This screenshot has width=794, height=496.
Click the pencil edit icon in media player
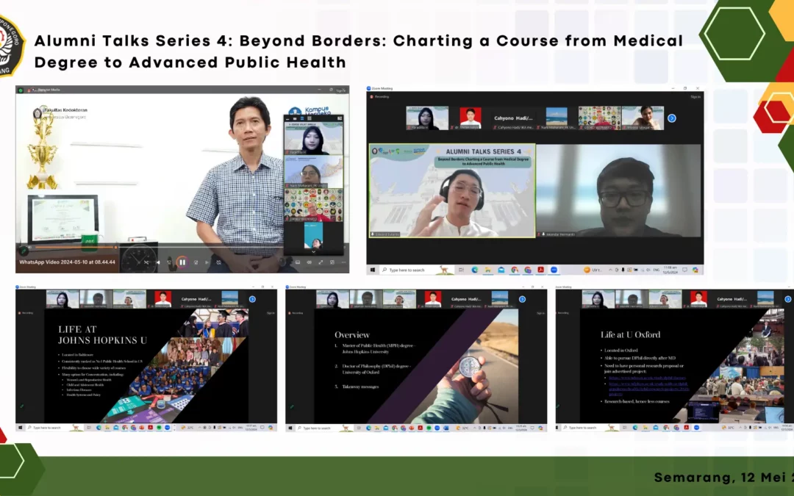[24, 251]
